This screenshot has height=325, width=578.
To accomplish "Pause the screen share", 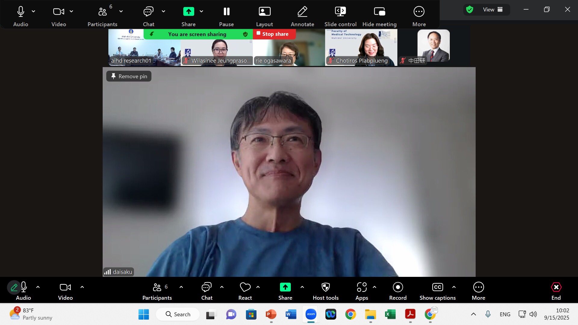I will tap(226, 12).
